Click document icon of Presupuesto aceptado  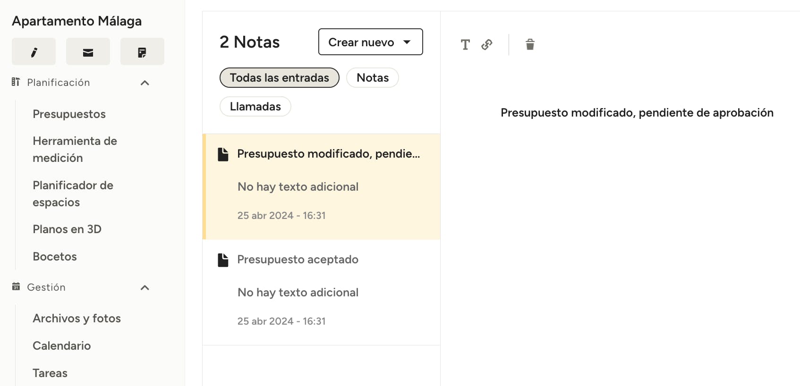[223, 260]
